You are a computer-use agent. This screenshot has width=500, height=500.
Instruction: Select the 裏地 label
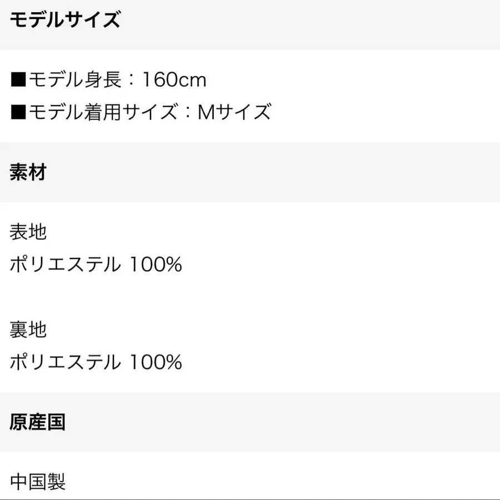[28, 329]
